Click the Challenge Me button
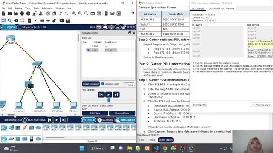273x153 pixels. 200,105
